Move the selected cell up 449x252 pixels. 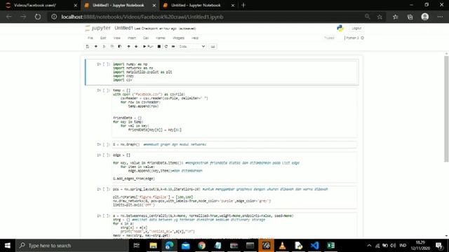(x=128, y=46)
